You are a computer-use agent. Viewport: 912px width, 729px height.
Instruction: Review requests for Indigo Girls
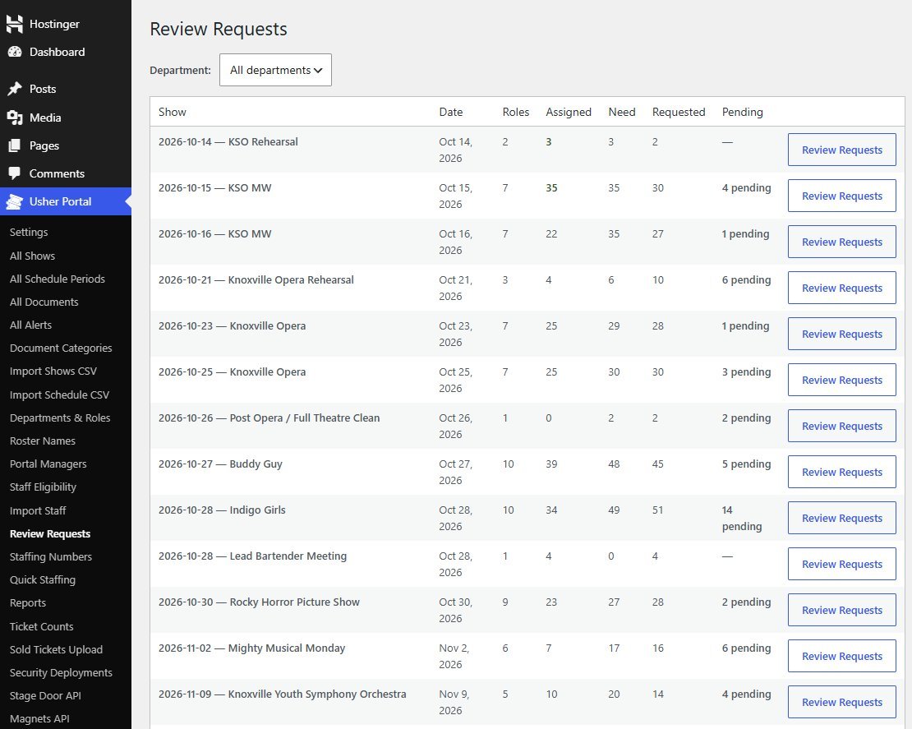(x=841, y=517)
